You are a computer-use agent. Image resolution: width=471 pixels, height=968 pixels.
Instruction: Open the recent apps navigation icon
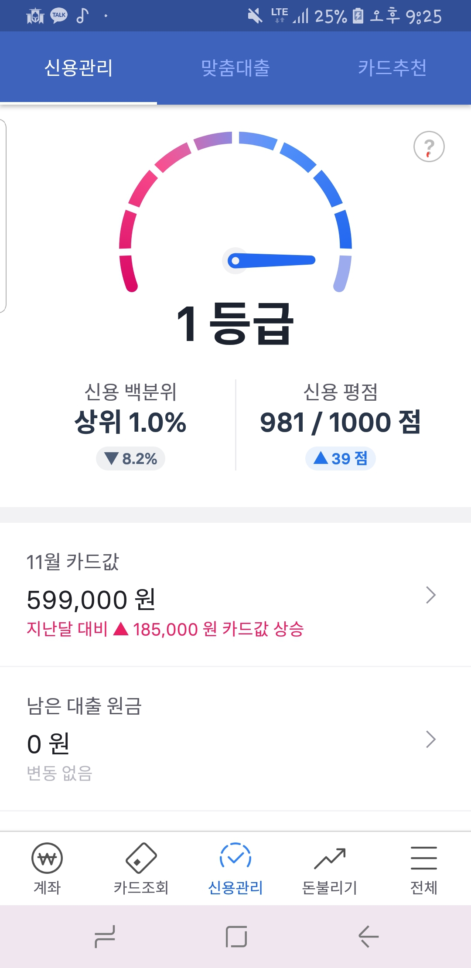click(105, 936)
